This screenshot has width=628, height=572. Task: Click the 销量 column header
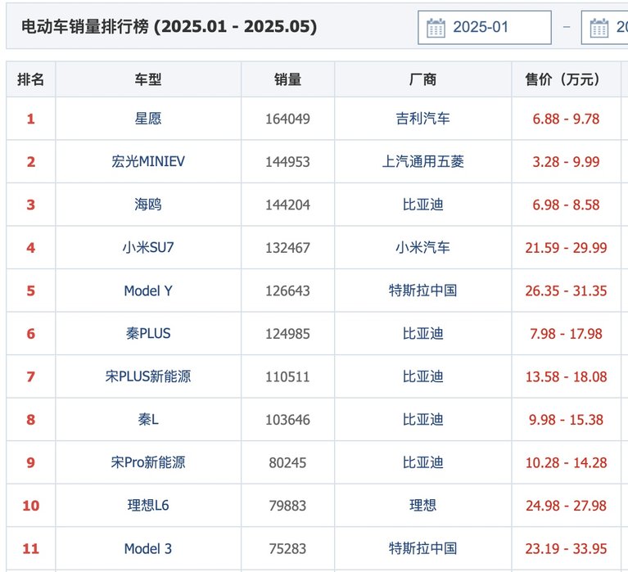click(287, 79)
